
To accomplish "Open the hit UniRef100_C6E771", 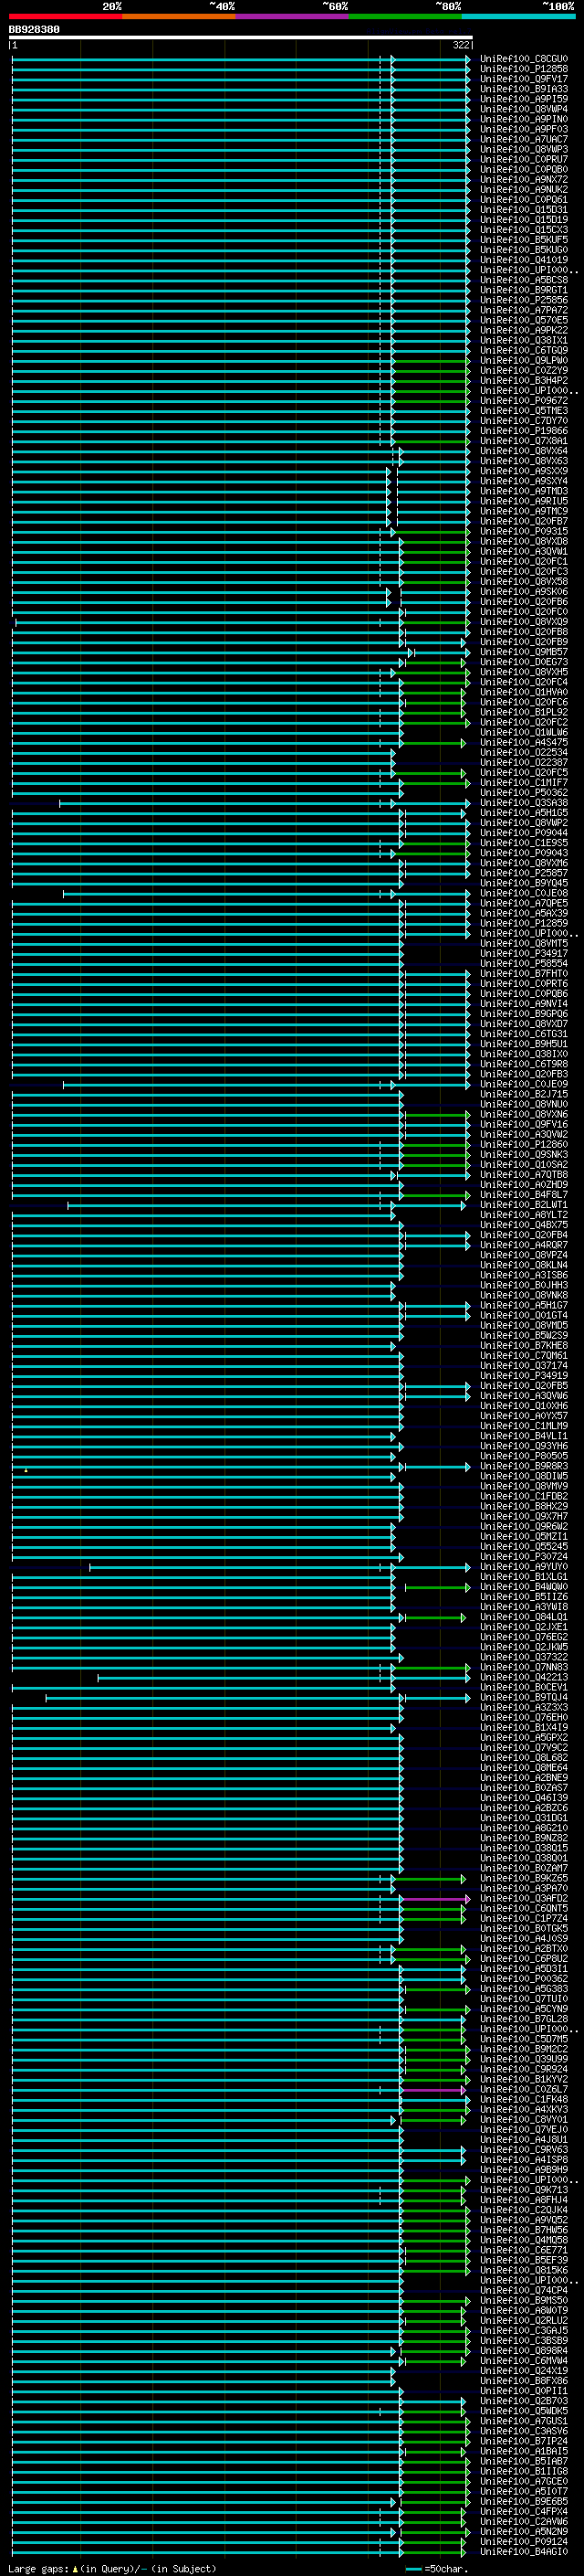I will point(523,2249).
